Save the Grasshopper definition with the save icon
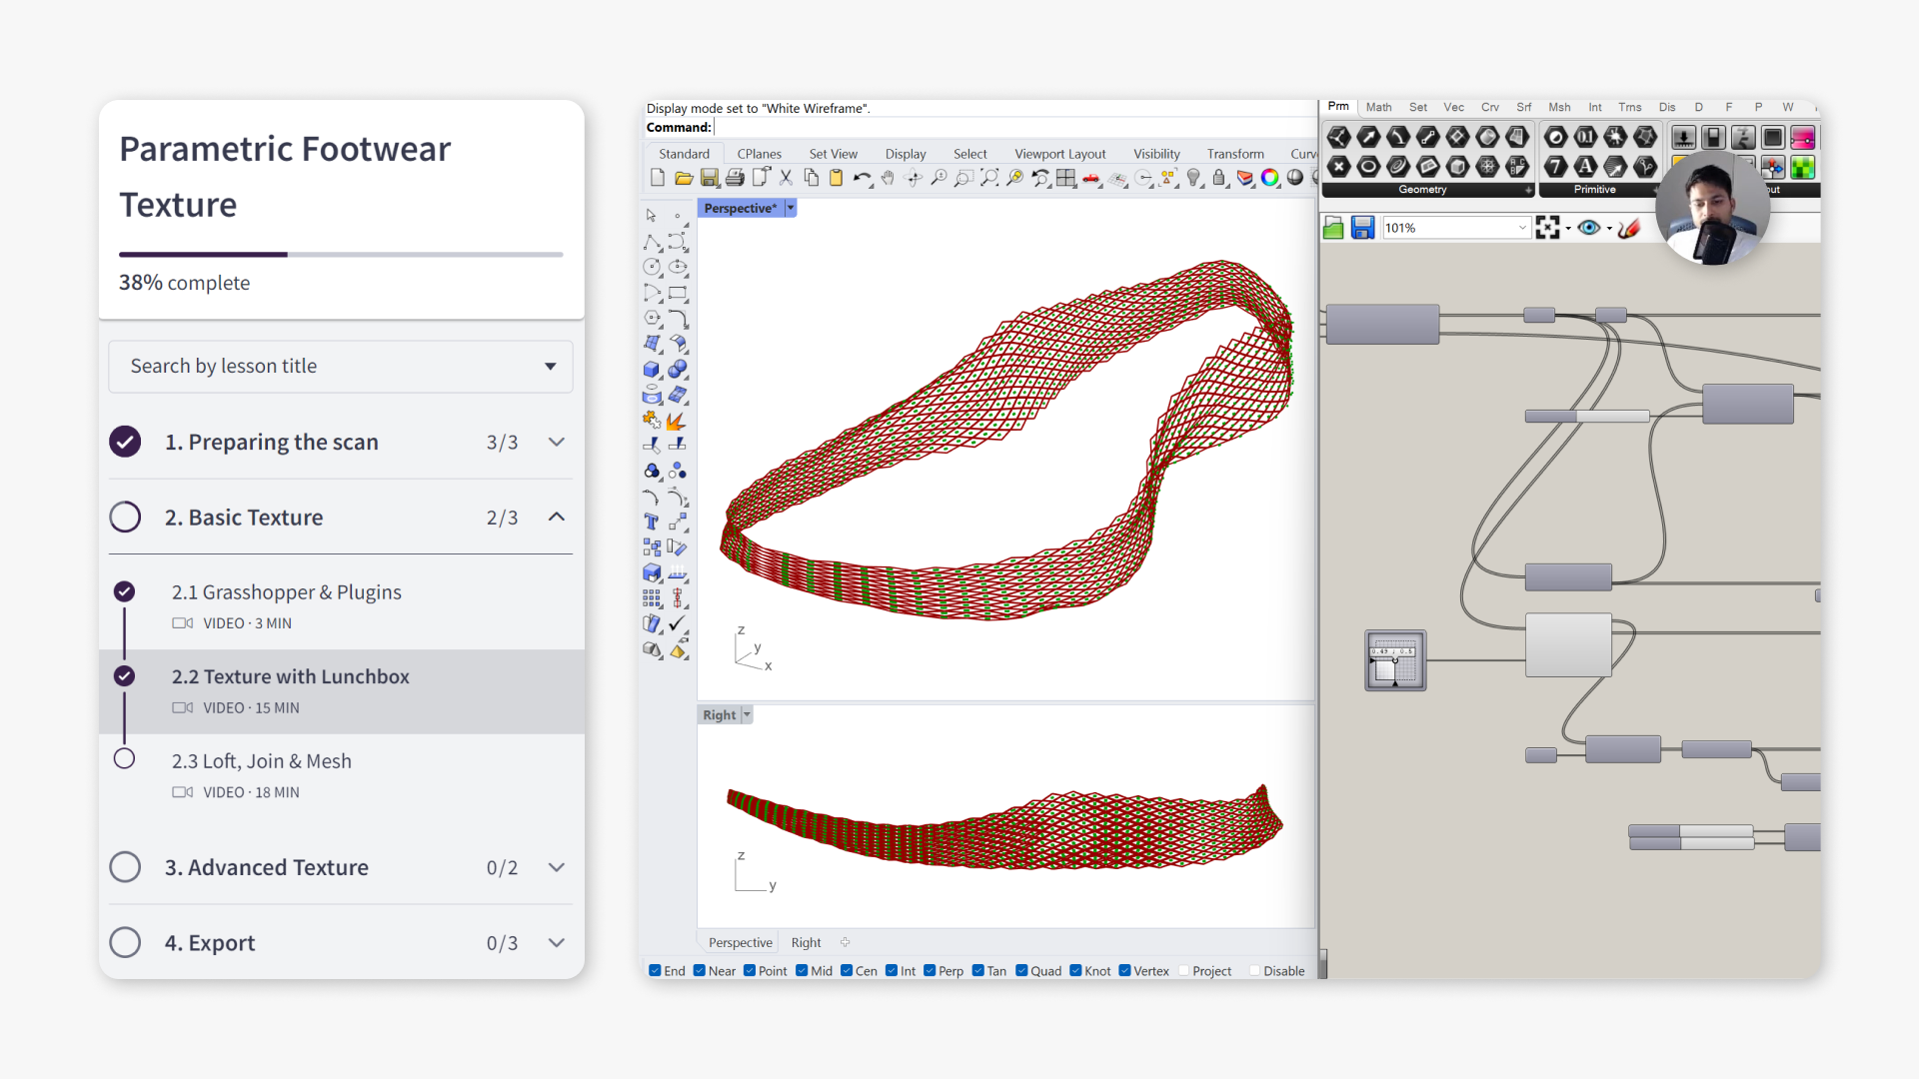This screenshot has height=1079, width=1919. click(x=1363, y=227)
